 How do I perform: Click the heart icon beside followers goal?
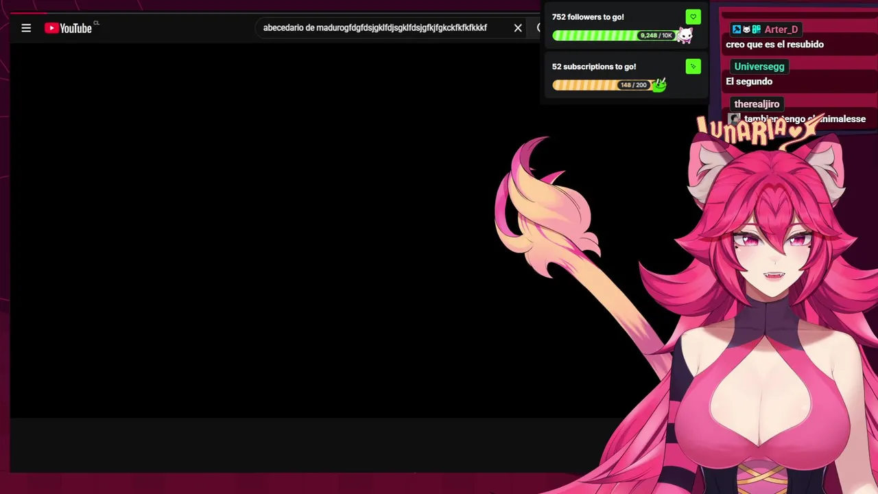point(693,17)
